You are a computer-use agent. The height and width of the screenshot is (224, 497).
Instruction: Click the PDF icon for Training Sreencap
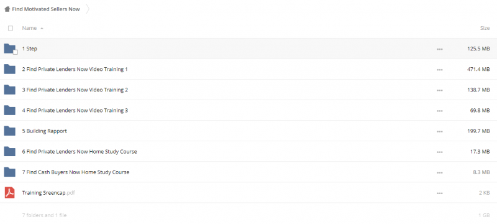click(x=9, y=193)
